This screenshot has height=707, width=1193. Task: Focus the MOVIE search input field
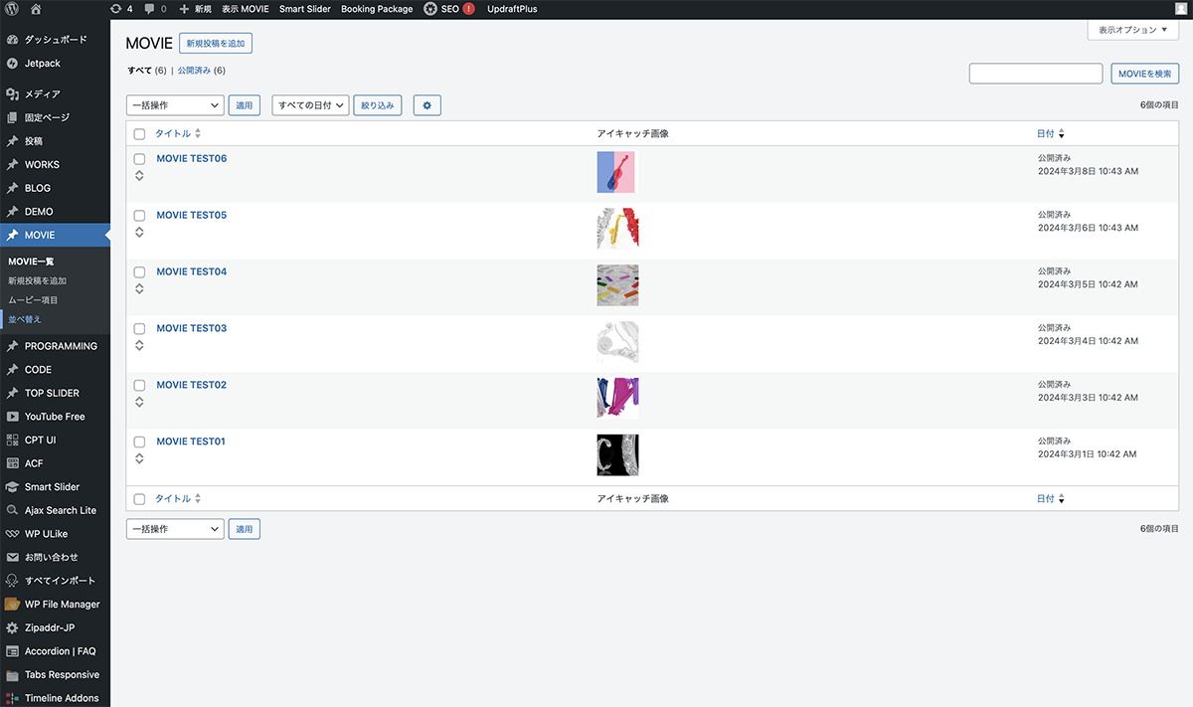[1035, 74]
